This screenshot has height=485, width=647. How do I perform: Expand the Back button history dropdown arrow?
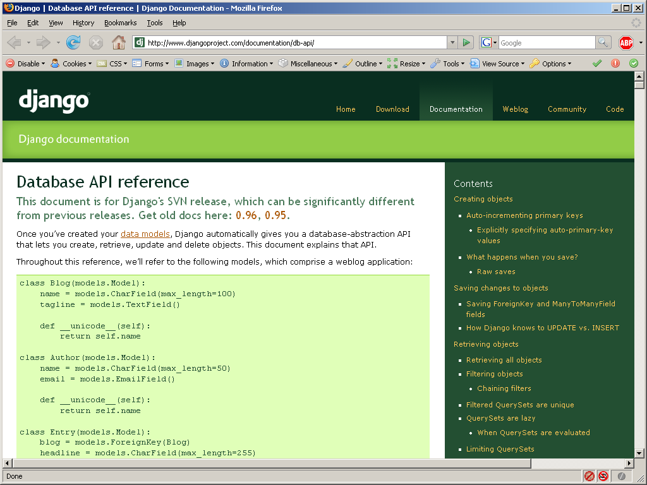[x=28, y=42]
